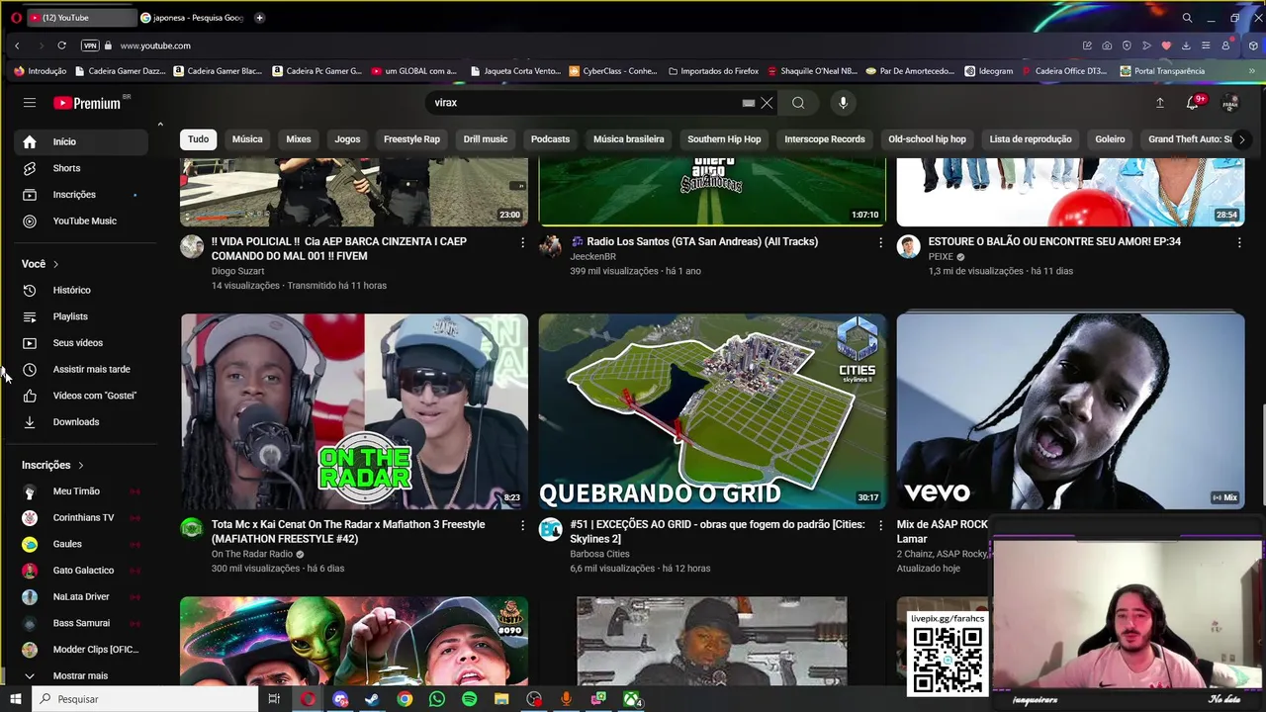Clear the search box text with X
Screen dimensions: 1266x712
[767, 103]
